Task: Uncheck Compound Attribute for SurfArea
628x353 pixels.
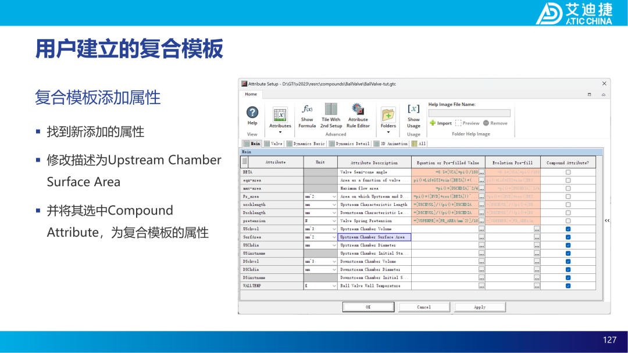Action: 568,237
